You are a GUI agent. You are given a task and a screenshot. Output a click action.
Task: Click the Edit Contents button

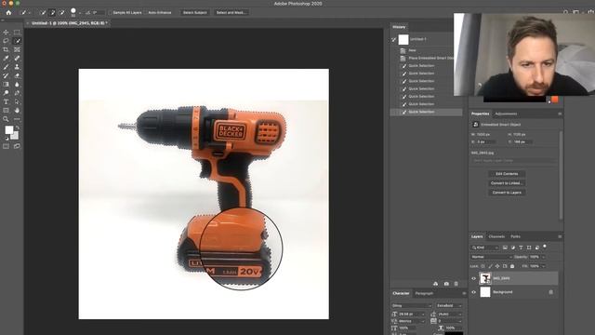coord(507,174)
